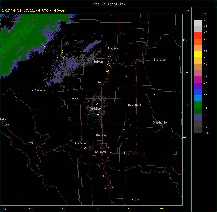This screenshot has height=212, width=217.
Task: Click the Limestone label
Action: pos(39,90)
